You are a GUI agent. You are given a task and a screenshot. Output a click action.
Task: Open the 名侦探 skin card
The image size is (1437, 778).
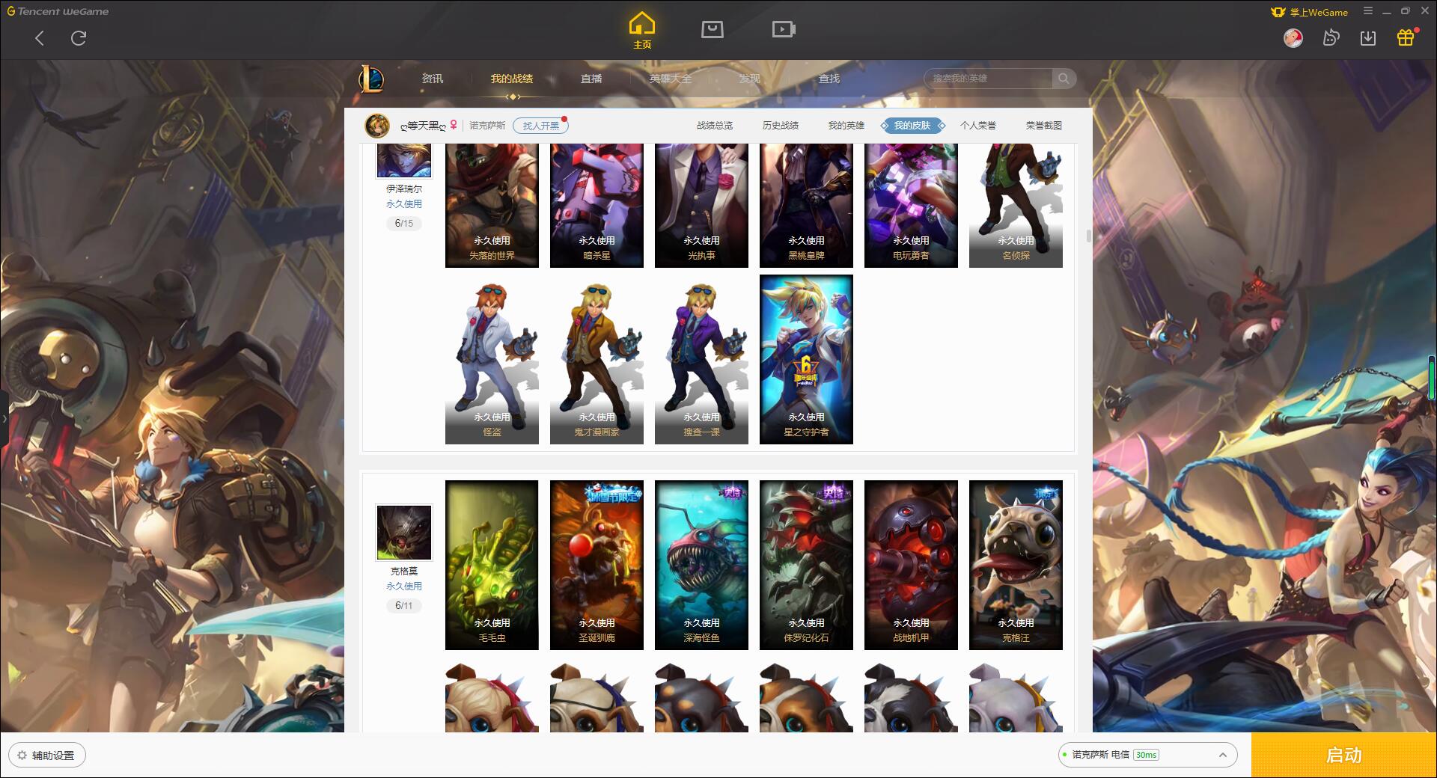point(1016,205)
